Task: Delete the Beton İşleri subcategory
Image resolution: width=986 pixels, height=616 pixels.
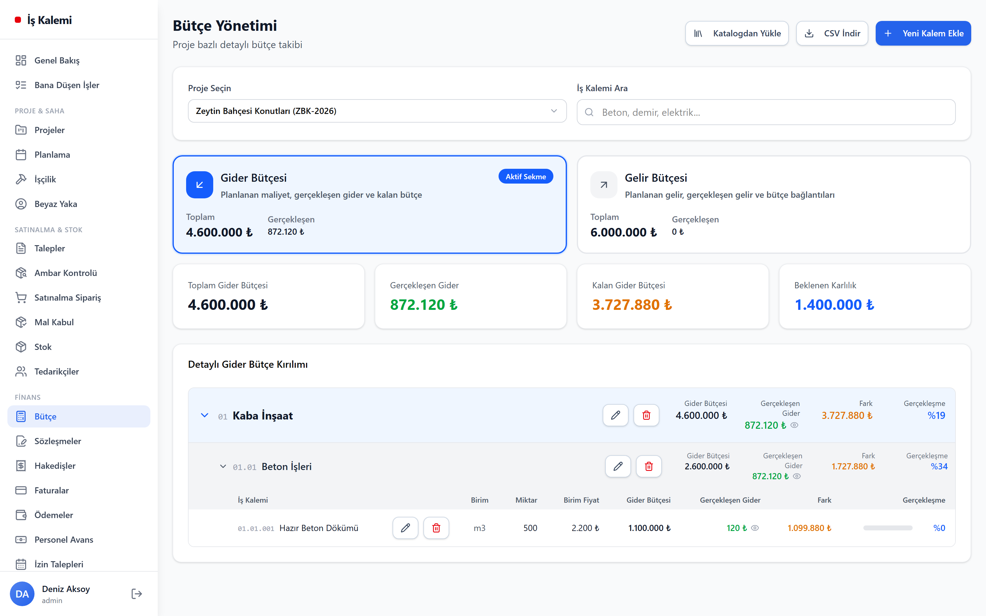Action: click(649, 466)
